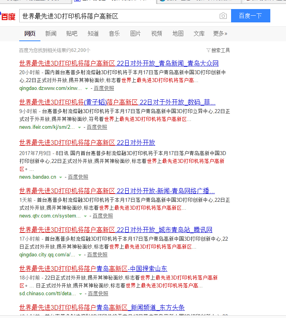
Task: Click the news.bandao.cn URL text
Action: coord(38,177)
